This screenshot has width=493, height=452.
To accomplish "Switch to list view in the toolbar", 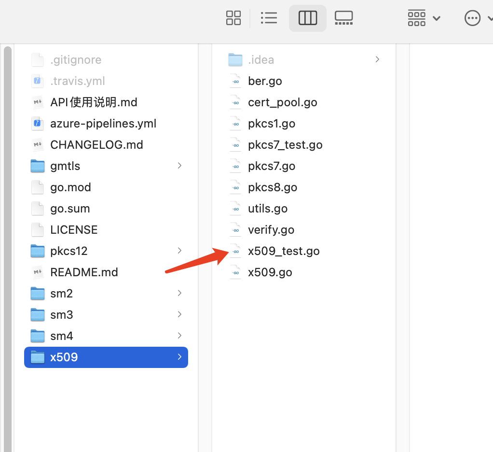I will 269,18.
